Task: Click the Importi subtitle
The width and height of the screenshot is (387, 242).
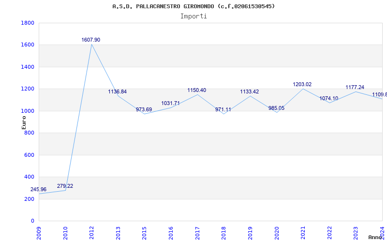Action: click(193, 16)
